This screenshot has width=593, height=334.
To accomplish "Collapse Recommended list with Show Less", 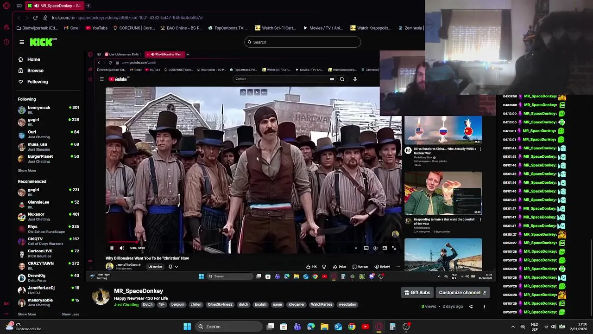I will point(70,314).
